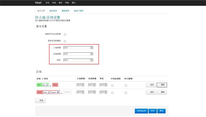Toggle the drop invalid packets checkbox
Image resolution: width=206 pixels, height=117 pixels.
point(65,41)
